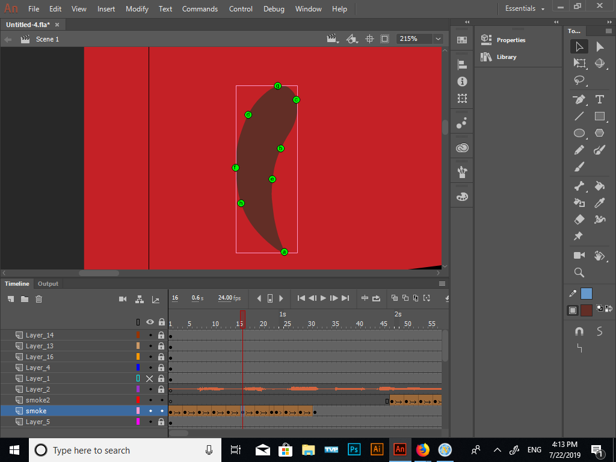Image resolution: width=616 pixels, height=462 pixels.
Task: Unlock the smoke2 layer
Action: point(161,399)
